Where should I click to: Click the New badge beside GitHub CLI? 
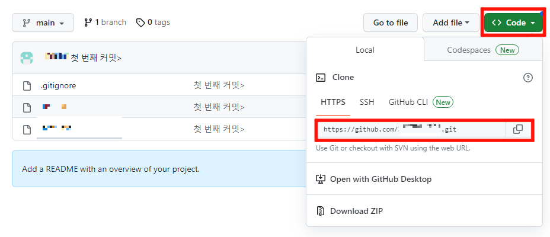coord(443,103)
